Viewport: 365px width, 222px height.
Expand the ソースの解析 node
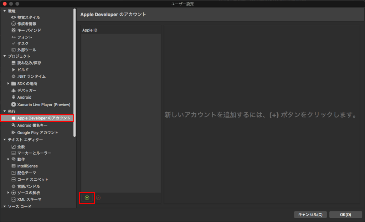coord(9,193)
